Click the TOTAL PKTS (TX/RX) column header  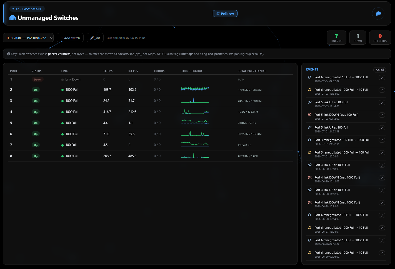pos(252,71)
